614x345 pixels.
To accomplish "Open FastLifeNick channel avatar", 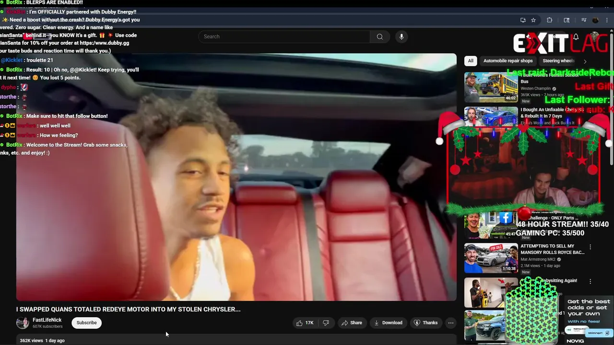I will [x=23, y=322].
